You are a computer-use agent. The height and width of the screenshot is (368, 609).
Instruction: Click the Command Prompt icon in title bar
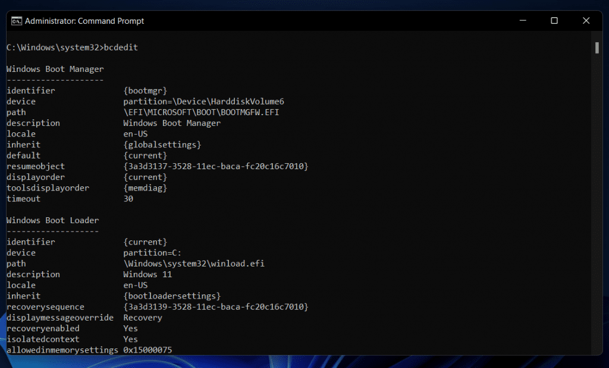click(17, 21)
